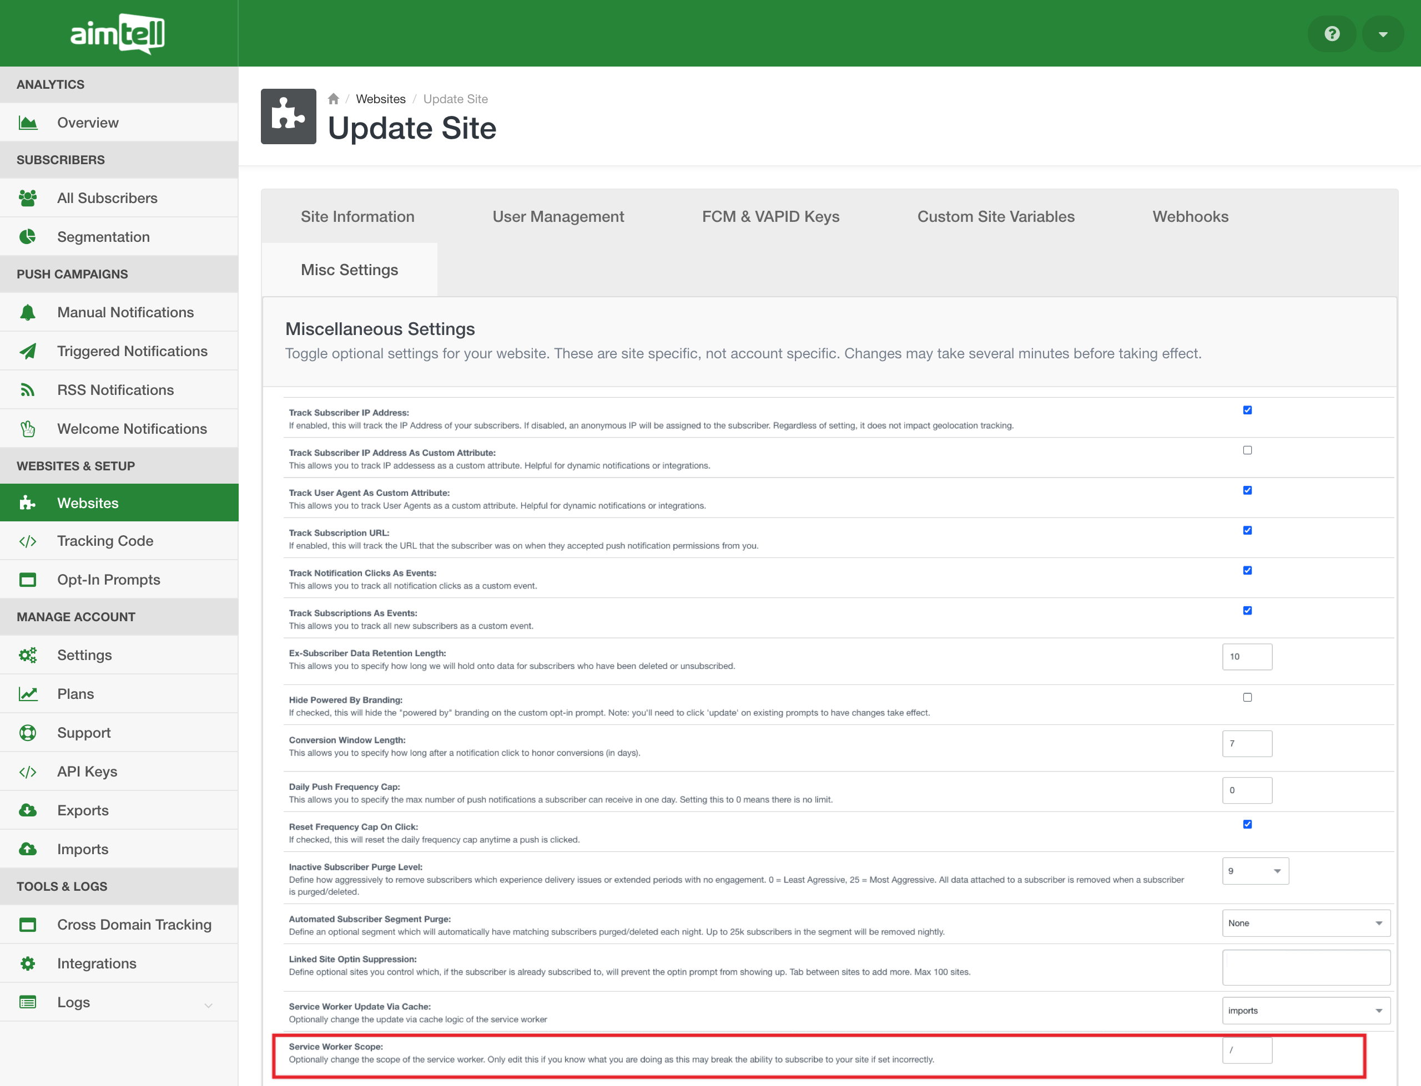Open the Webhooks tab
The image size is (1421, 1086).
pyautogui.click(x=1190, y=216)
